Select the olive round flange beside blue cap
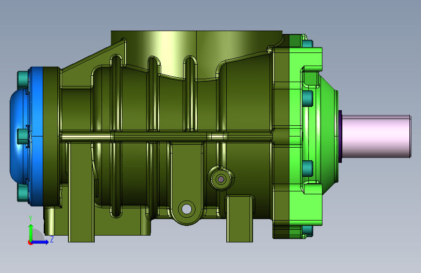Screen dimensions: 421x273 (x=51, y=136)
